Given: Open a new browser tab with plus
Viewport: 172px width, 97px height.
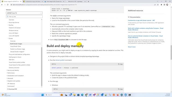Looking at the screenshot, I should tap(88, 2).
